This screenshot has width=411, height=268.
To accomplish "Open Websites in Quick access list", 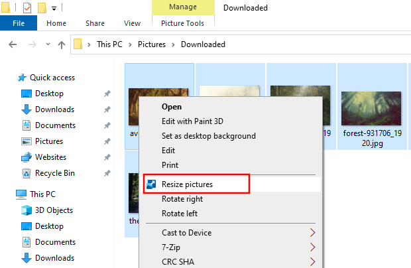I will pos(50,157).
